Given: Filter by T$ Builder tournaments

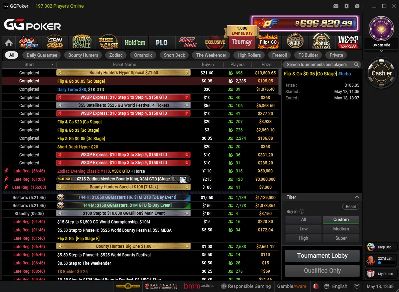Looking at the screenshot, I should point(308,55).
